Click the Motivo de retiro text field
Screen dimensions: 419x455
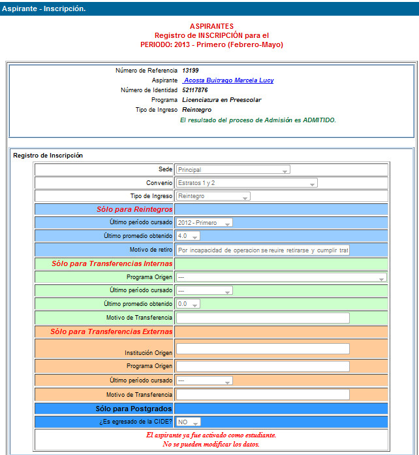263,250
